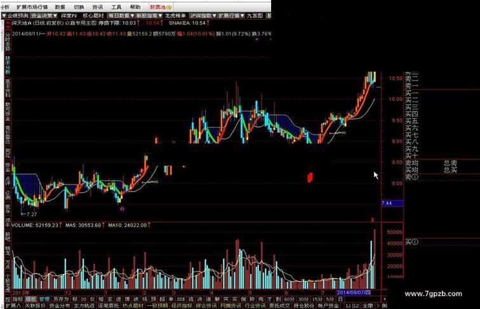Image resolution: width=480 pixels, height=309 pixels.
Task: Open the 持仓股份 tab
Action: click(x=304, y=306)
